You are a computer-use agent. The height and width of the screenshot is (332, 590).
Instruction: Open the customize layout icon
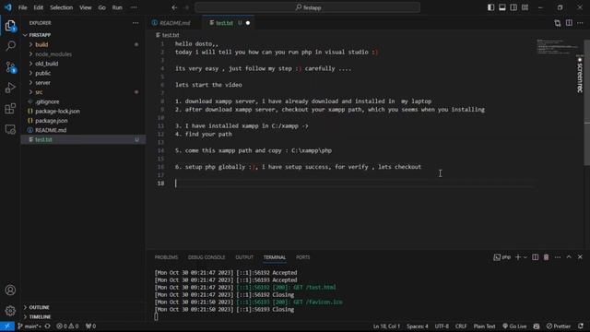[525, 7]
